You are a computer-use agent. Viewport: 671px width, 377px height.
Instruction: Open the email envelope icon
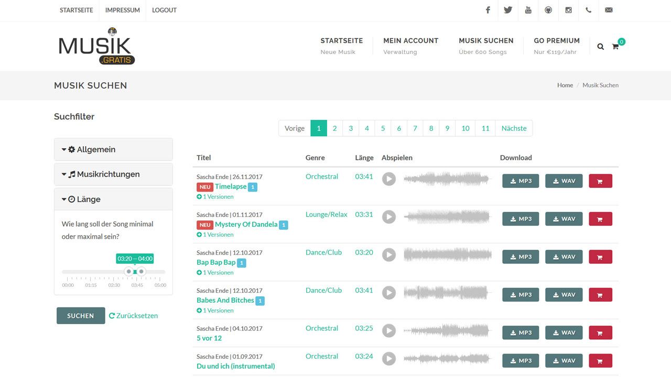coord(609,10)
